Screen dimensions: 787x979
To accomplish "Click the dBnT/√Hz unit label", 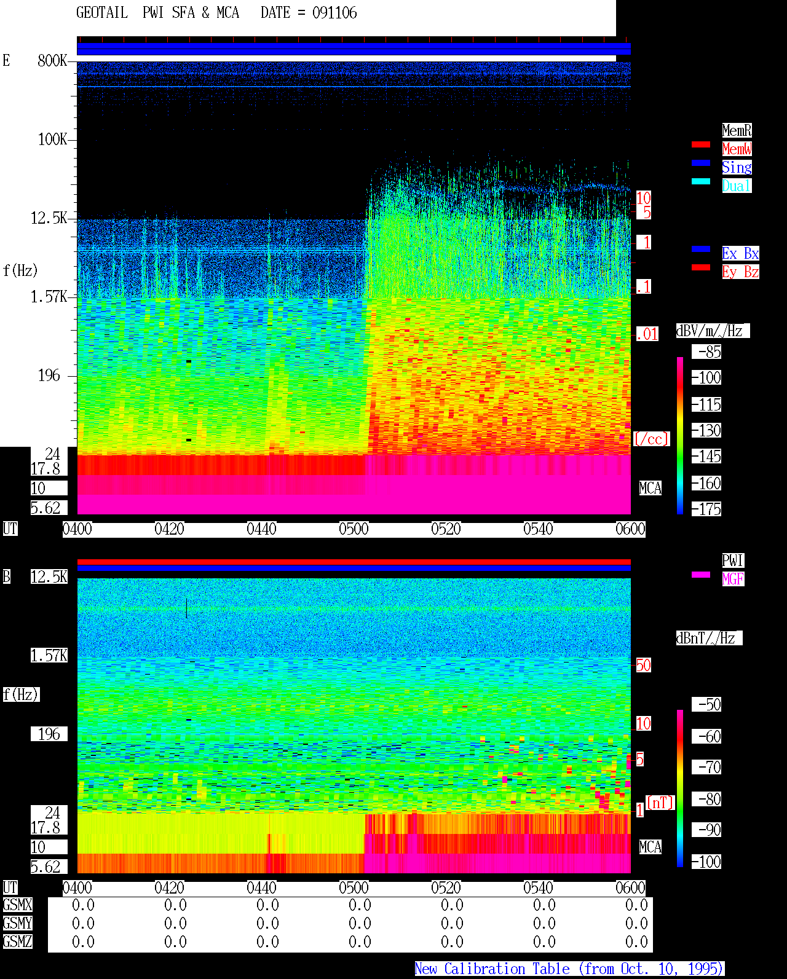I will pyautogui.click(x=709, y=638).
